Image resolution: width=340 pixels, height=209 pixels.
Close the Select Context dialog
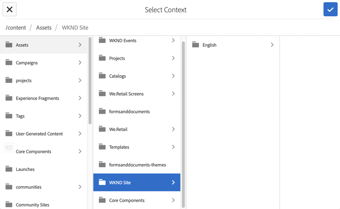pyautogui.click(x=10, y=10)
